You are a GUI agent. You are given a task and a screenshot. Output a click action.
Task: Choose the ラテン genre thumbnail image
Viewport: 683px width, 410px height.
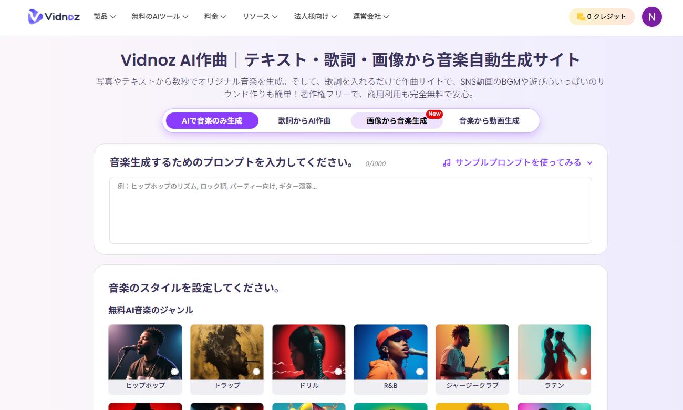coord(554,351)
